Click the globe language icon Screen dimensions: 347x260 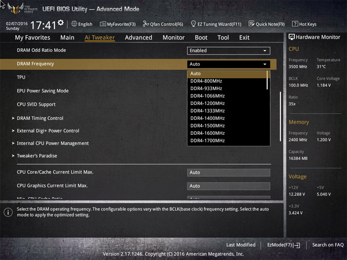coord(74,24)
